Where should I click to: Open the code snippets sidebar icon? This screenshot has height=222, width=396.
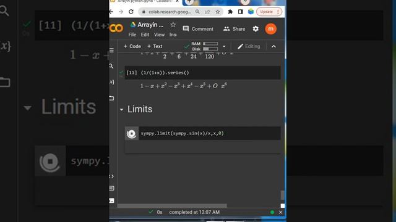pyautogui.click(x=111, y=176)
